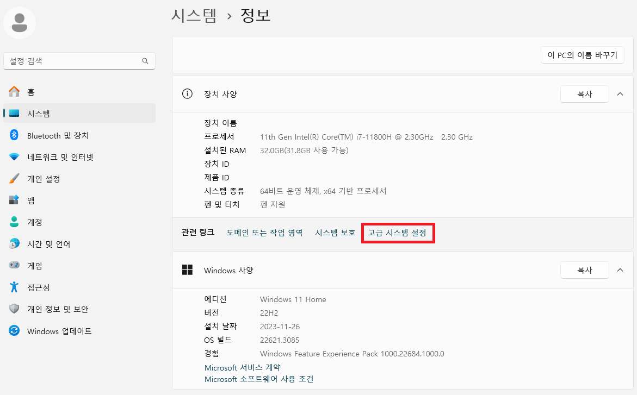Open 개인 정보 및 보안 settings

pyautogui.click(x=79, y=309)
